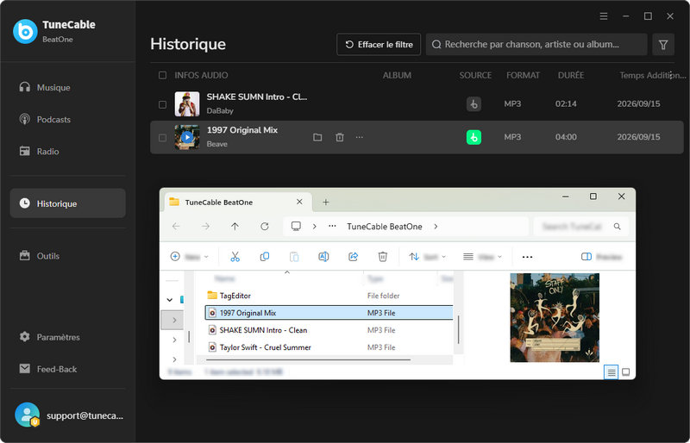Image resolution: width=690 pixels, height=443 pixels.
Task: Open the filter funnel icon
Action: pyautogui.click(x=663, y=45)
